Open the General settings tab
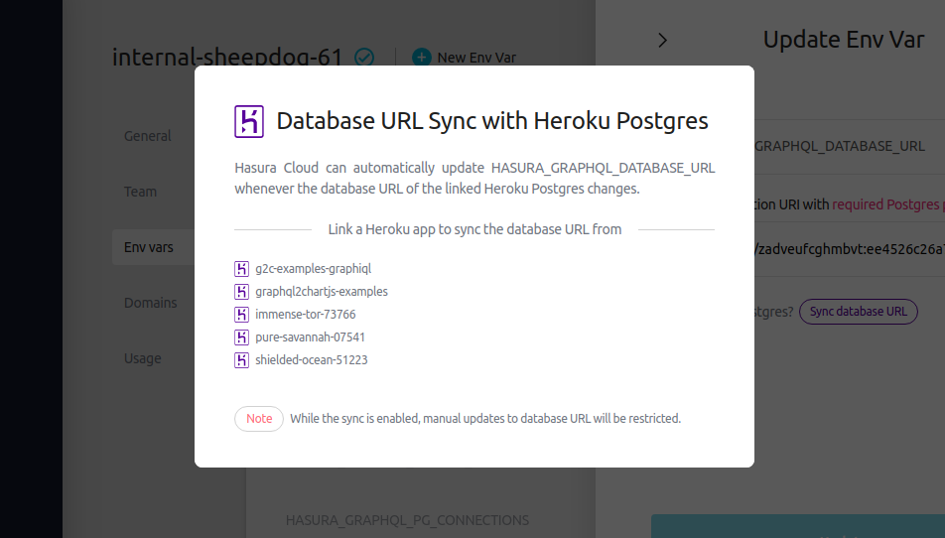945x538 pixels. (148, 136)
